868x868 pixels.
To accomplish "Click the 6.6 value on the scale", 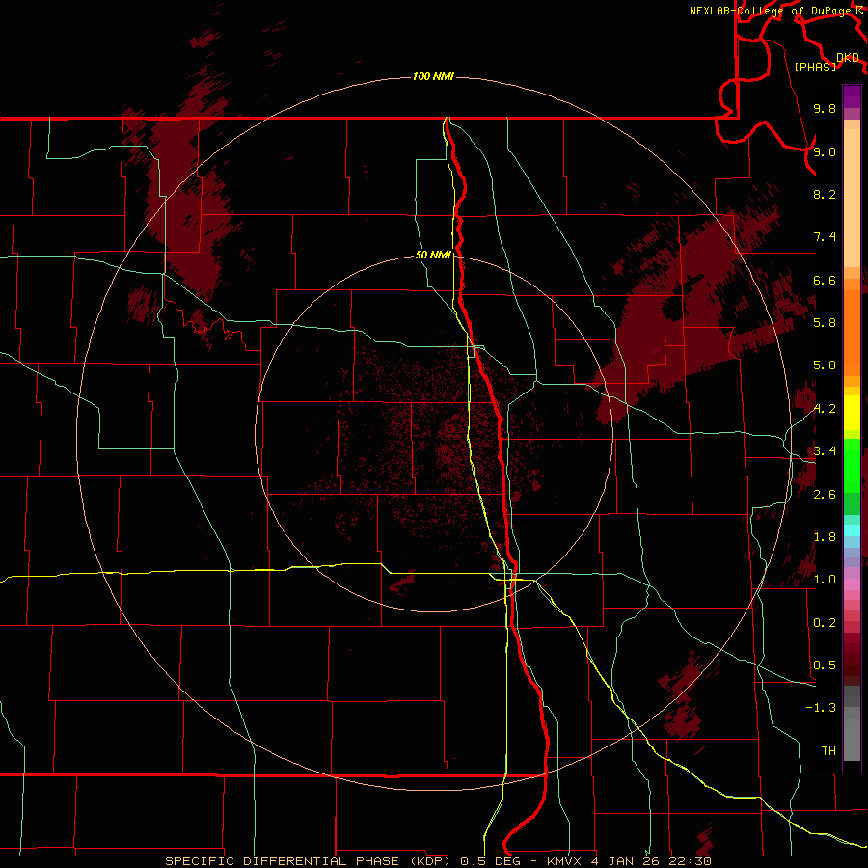I will coord(825,280).
